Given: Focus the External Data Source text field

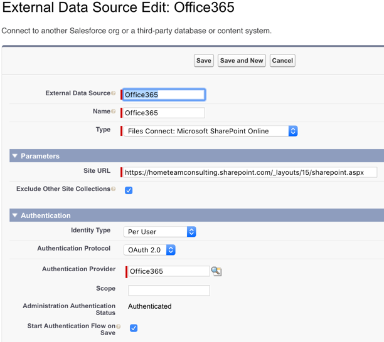Looking at the screenshot, I should click(x=164, y=95).
